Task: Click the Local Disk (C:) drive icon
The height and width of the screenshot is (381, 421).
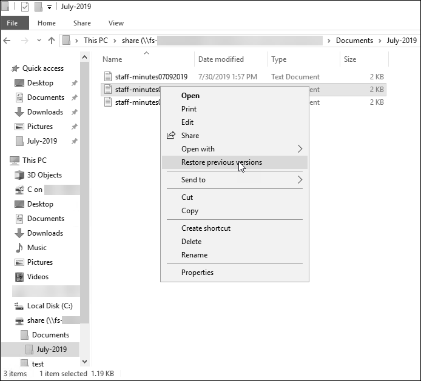Action: tap(18, 306)
